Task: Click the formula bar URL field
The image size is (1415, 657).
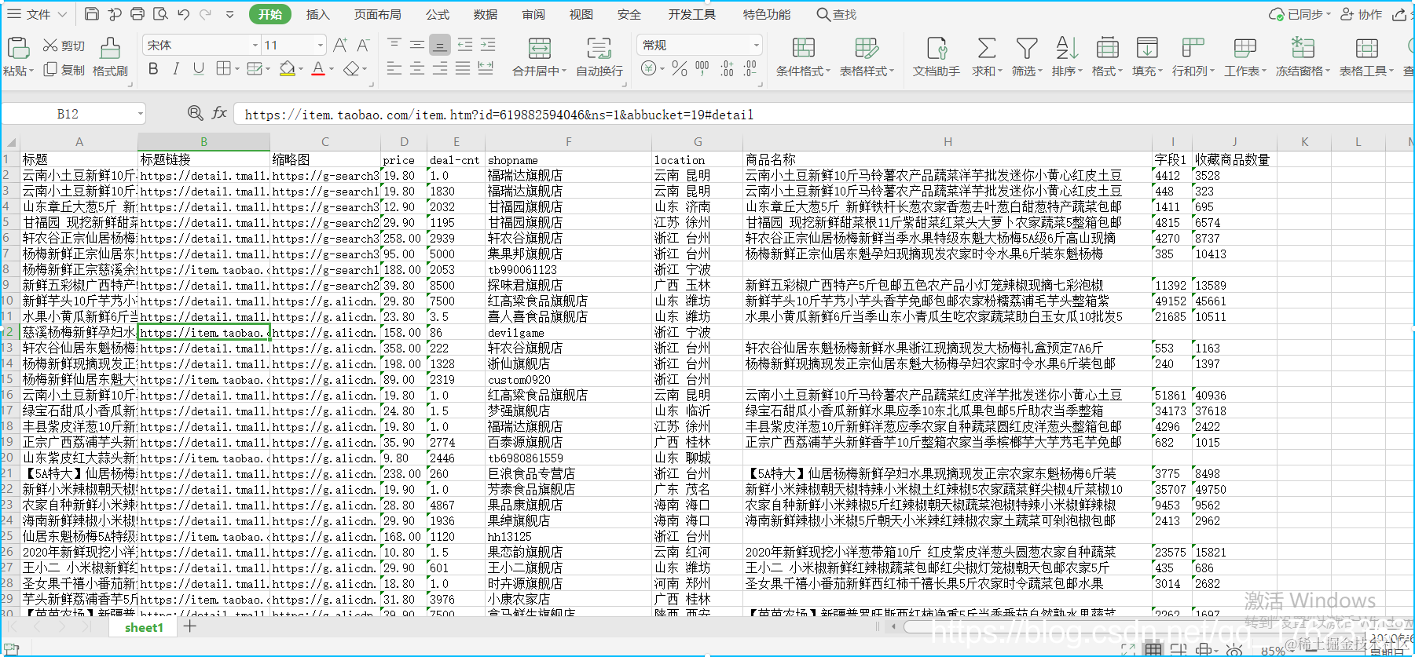Action: point(825,115)
